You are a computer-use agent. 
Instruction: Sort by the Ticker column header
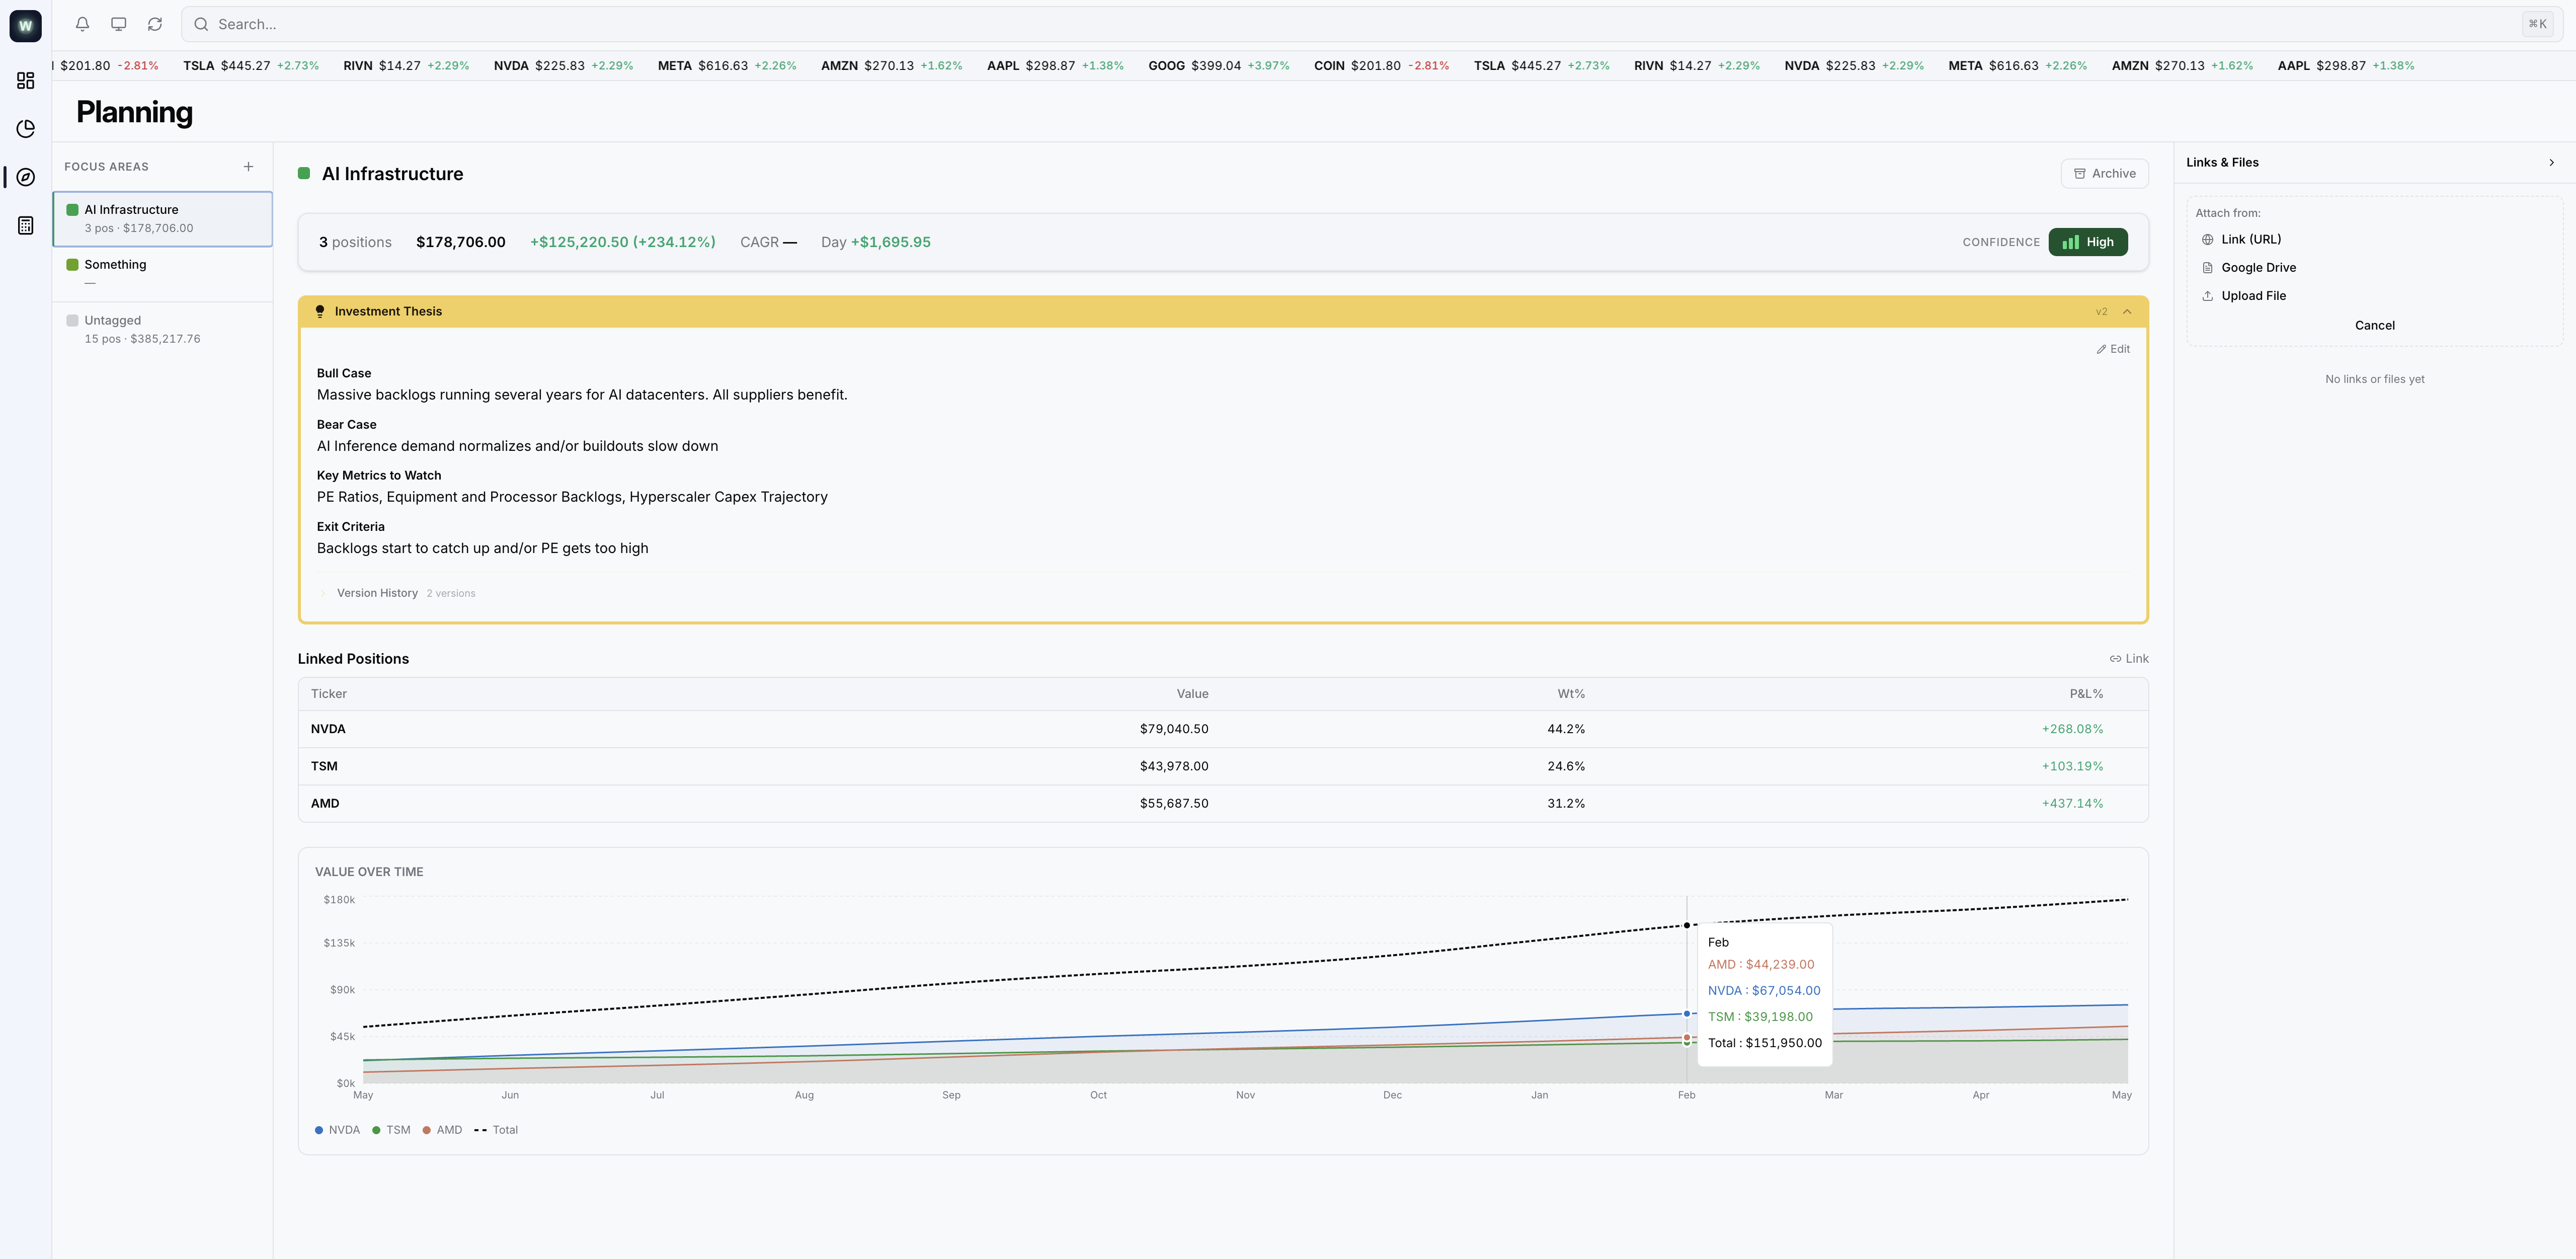pyautogui.click(x=328, y=694)
